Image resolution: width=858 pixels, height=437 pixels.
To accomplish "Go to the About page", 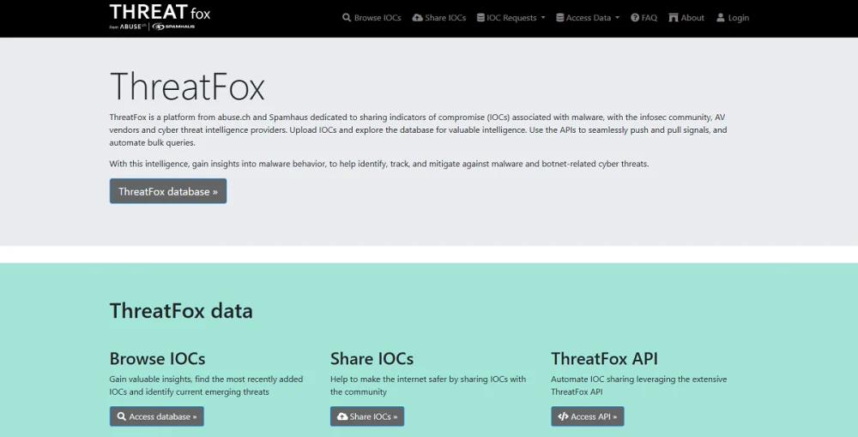I will [x=686, y=17].
